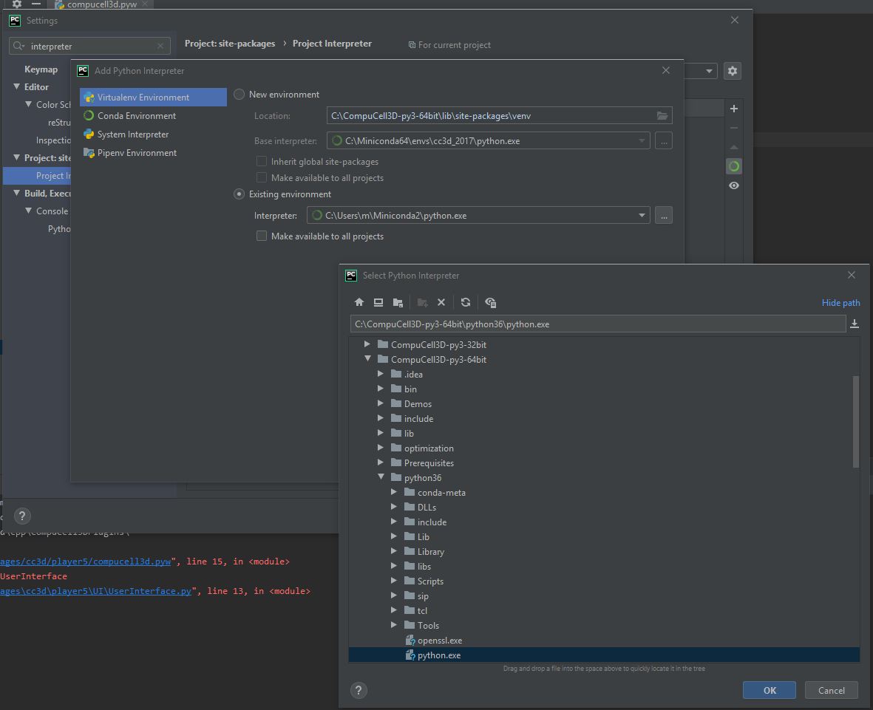
Task: Select Virtualenv Environment in interpreter list
Action: coord(153,98)
